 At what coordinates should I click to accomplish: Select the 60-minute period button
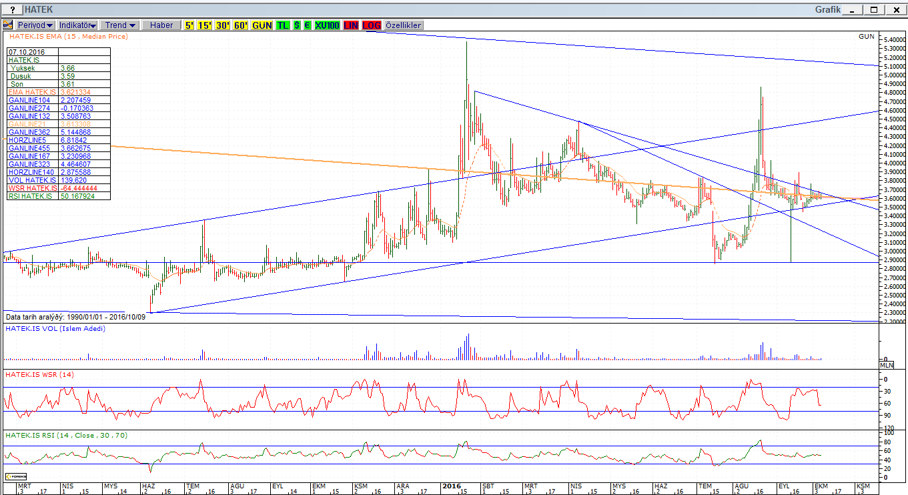(x=241, y=25)
